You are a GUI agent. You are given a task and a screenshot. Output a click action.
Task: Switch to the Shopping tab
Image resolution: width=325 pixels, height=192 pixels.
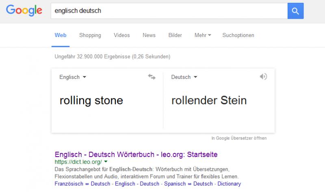[90, 35]
